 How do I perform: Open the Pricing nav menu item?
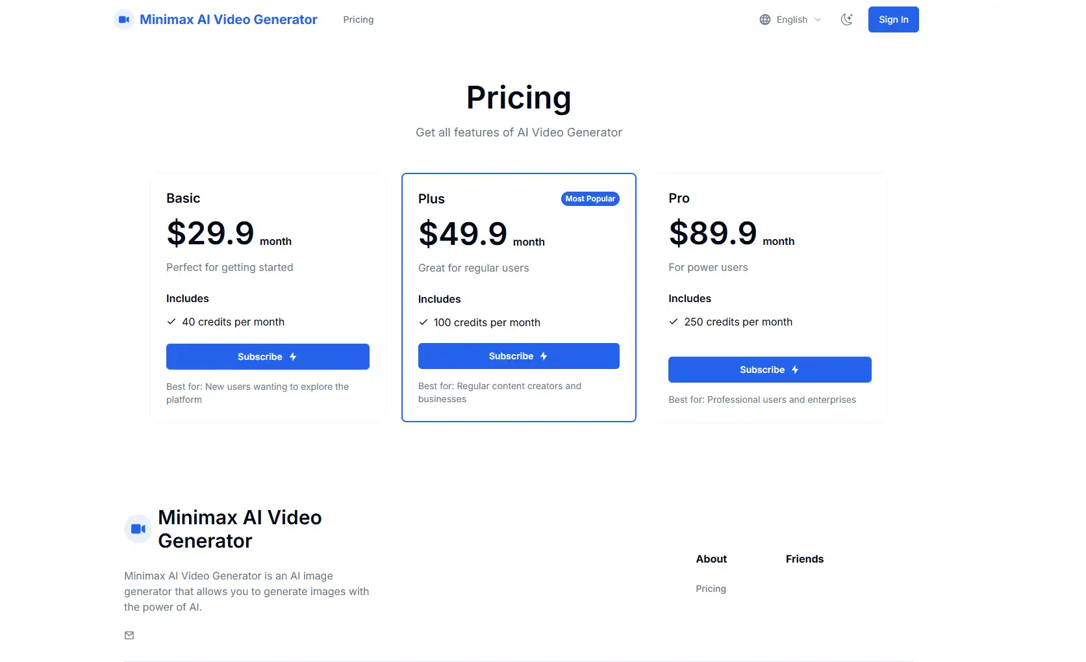click(359, 19)
